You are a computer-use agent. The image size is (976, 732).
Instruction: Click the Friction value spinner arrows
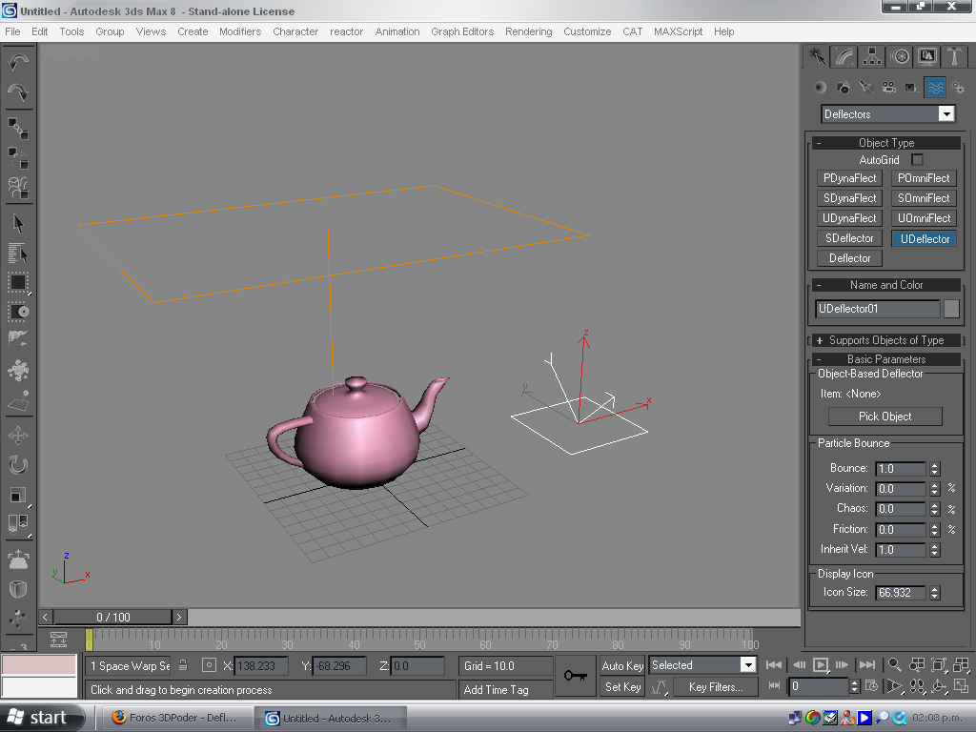click(934, 529)
